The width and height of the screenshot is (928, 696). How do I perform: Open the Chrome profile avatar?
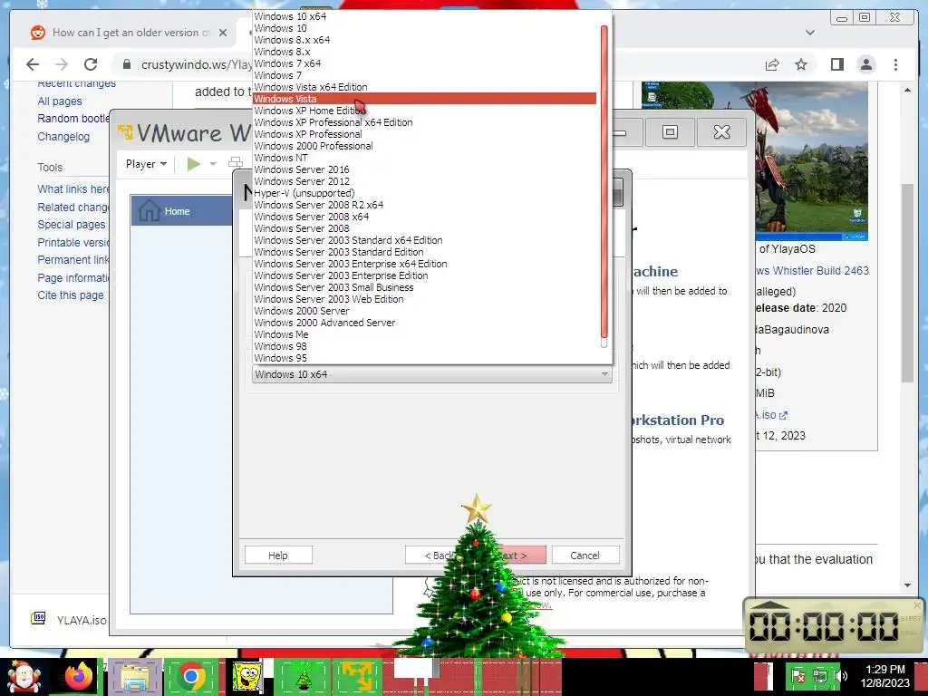865,64
